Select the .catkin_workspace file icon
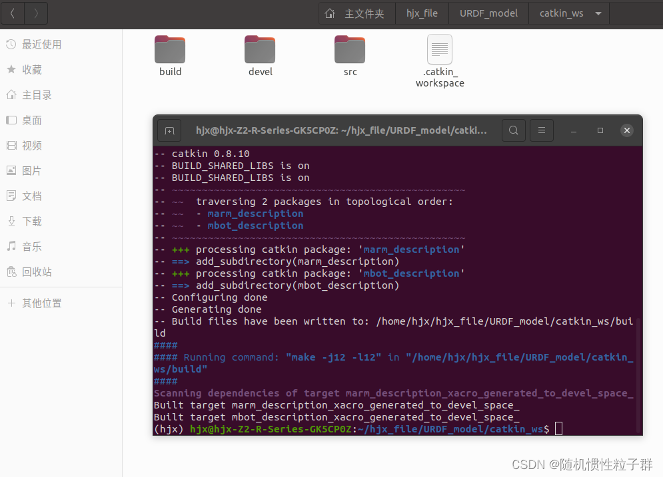The width and height of the screenshot is (663, 477). 440,49
